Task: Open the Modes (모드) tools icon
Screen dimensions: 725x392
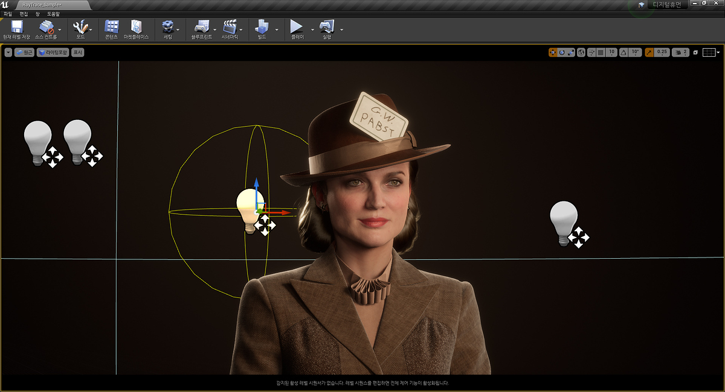Action: tap(80, 27)
